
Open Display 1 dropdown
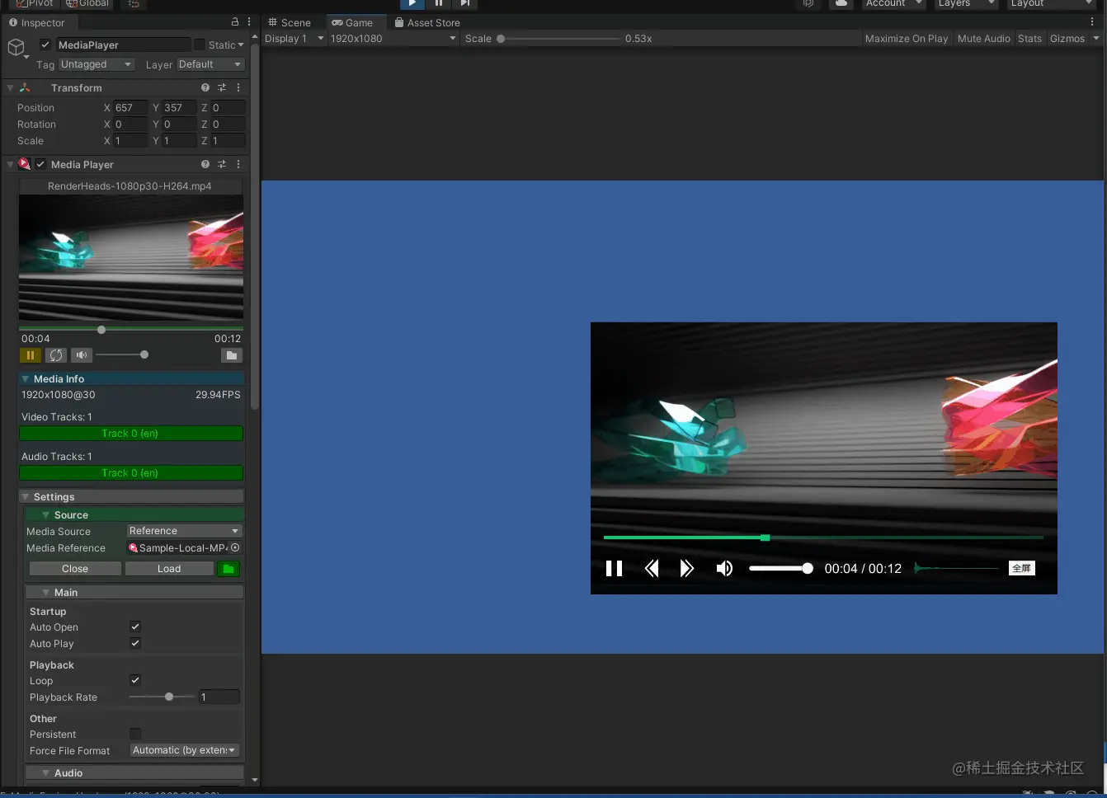pos(294,39)
